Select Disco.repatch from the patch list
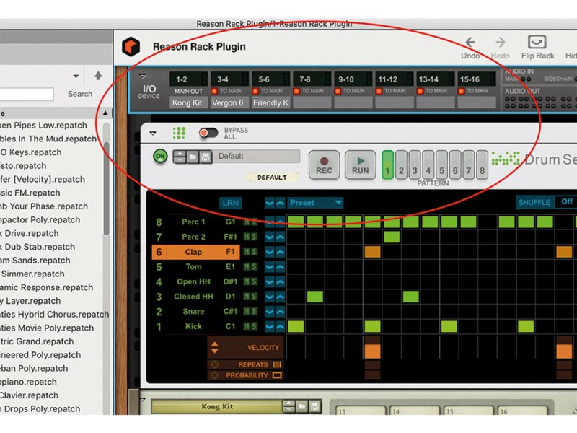The width and height of the screenshot is (577, 433). pos(29,165)
